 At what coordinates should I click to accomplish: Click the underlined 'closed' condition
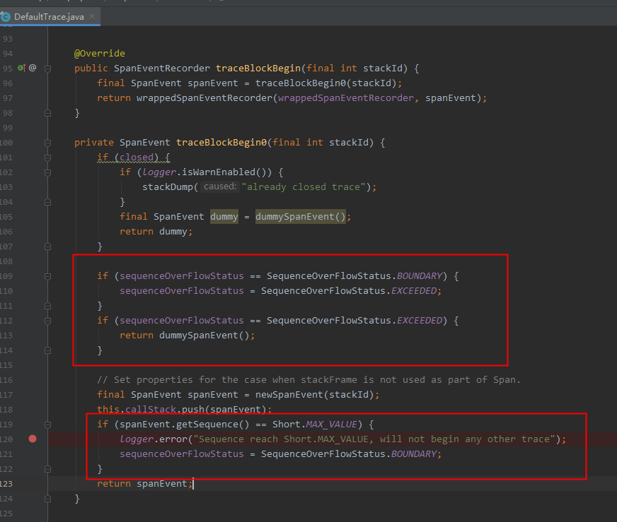(137, 158)
